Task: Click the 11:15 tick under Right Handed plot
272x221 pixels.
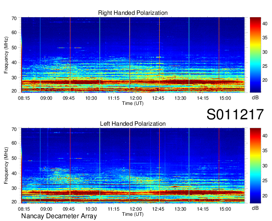Action: coord(114,98)
